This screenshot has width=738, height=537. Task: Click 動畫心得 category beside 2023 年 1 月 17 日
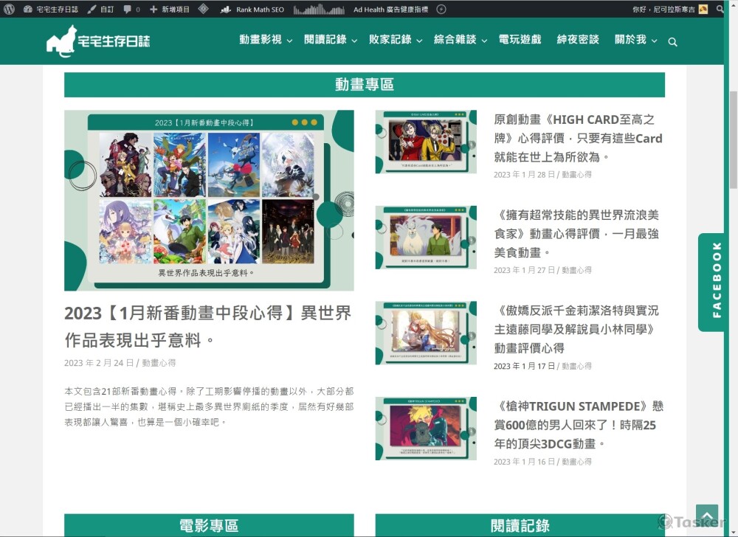pyautogui.click(x=576, y=366)
